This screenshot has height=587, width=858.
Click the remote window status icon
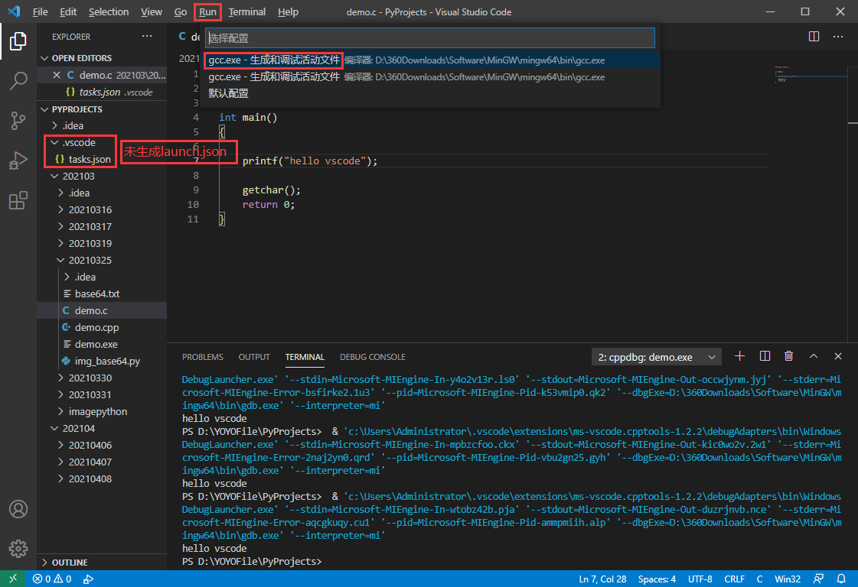pos(13,579)
